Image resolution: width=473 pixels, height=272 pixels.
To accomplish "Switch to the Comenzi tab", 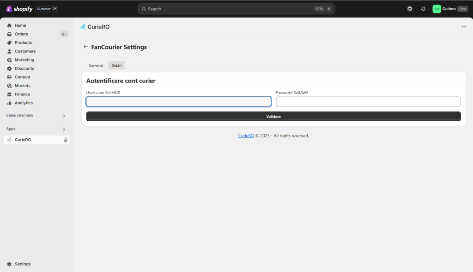I will 96,65.
